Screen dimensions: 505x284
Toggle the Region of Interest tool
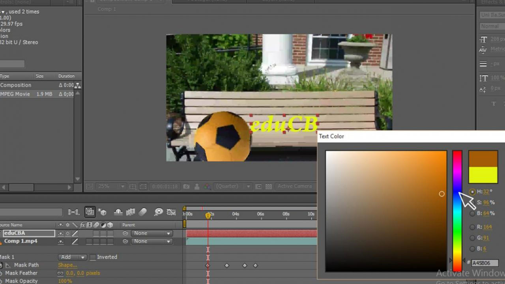(x=258, y=186)
